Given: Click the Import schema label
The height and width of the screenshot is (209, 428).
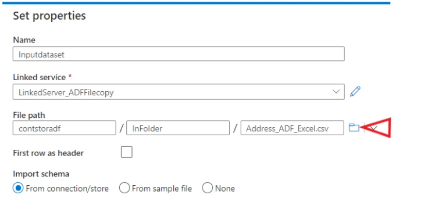Looking at the screenshot, I should click(x=41, y=174).
